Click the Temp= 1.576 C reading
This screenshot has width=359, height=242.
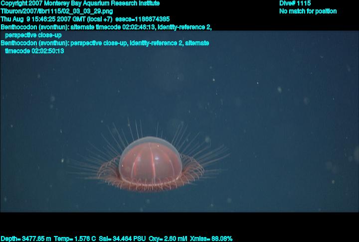tap(75, 239)
